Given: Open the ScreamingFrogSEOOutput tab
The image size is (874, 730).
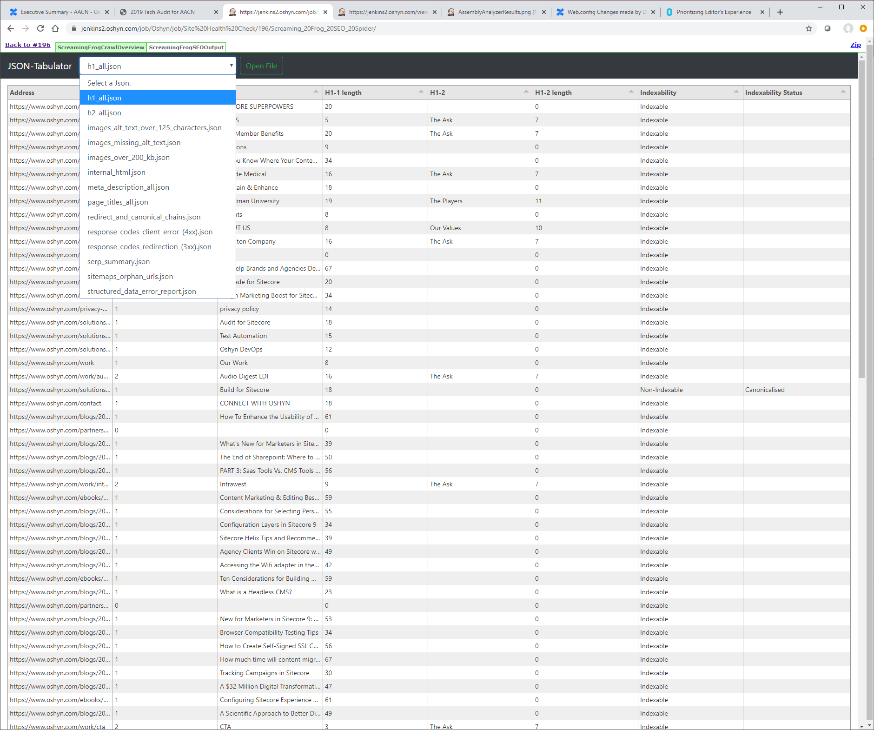Looking at the screenshot, I should tap(186, 47).
